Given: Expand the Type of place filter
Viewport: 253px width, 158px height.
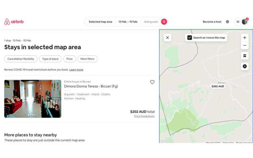Looking at the screenshot, I should tap(50, 59).
